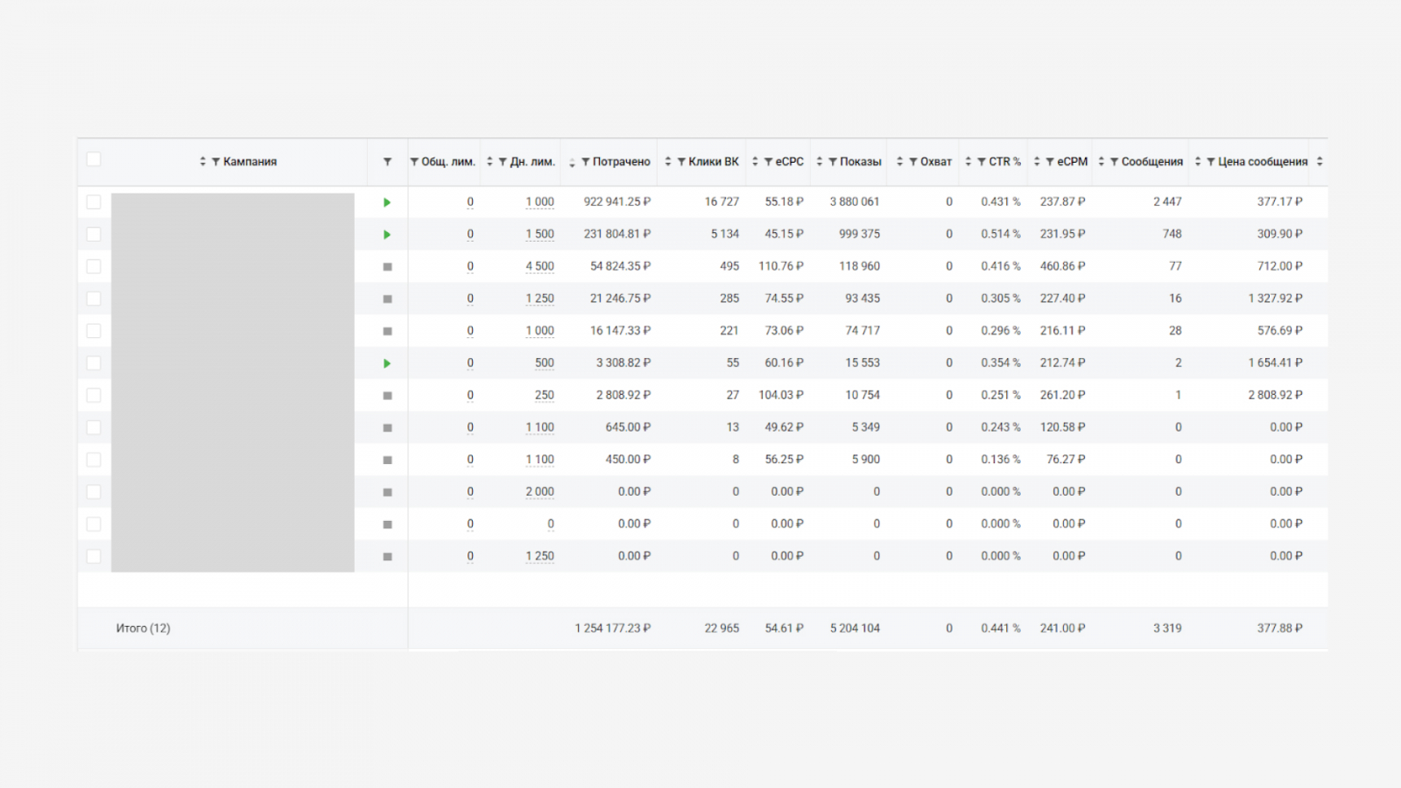The width and height of the screenshot is (1401, 788).
Task: Select the row with 645.00 ₽ spent
Action: [x=94, y=427]
